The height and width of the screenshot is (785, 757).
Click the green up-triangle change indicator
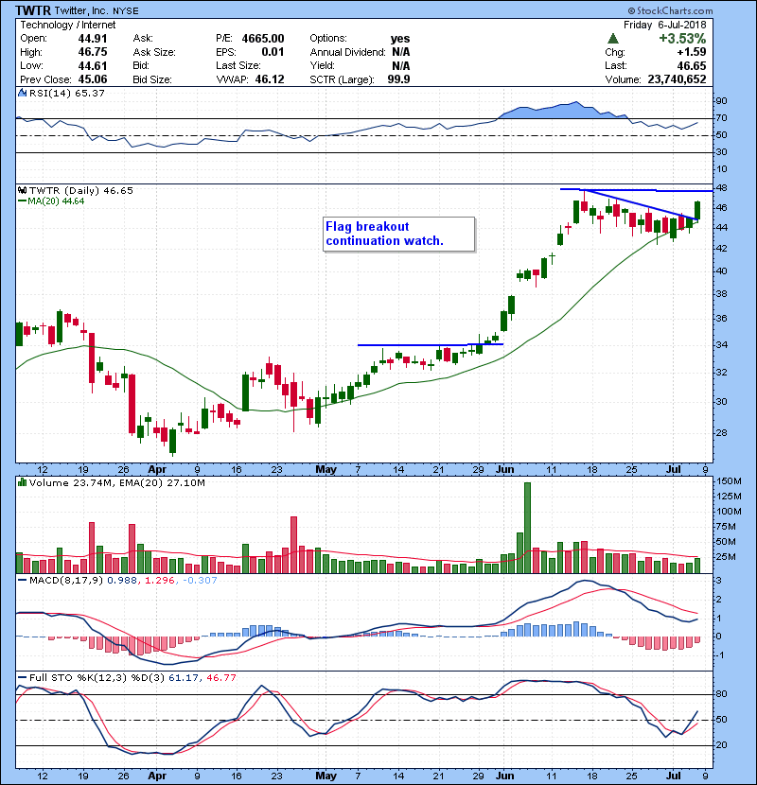(x=613, y=39)
